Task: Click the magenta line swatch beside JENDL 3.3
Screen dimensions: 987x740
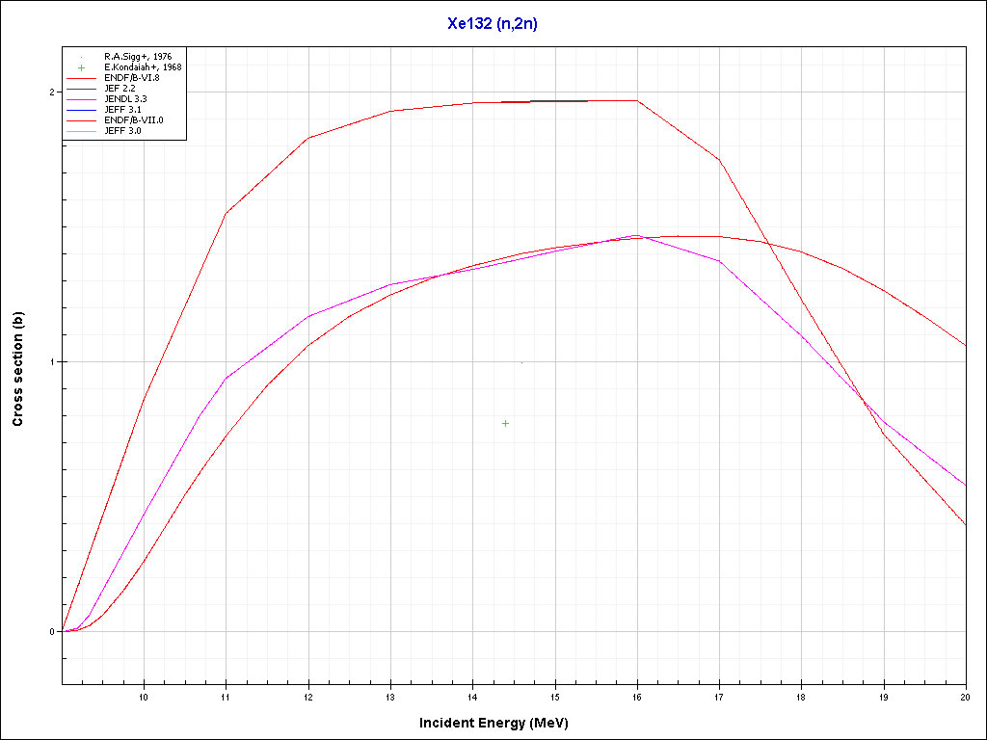Action: tap(82, 98)
